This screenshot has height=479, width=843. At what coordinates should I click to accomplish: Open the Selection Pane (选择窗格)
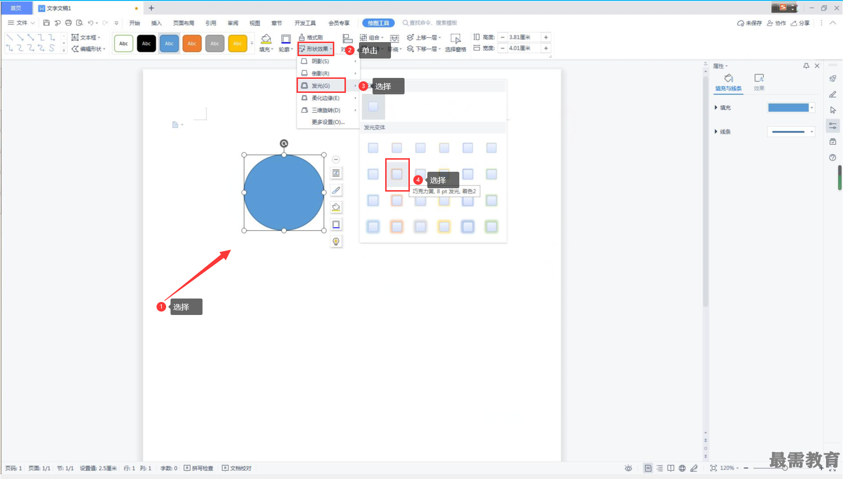pyautogui.click(x=455, y=43)
